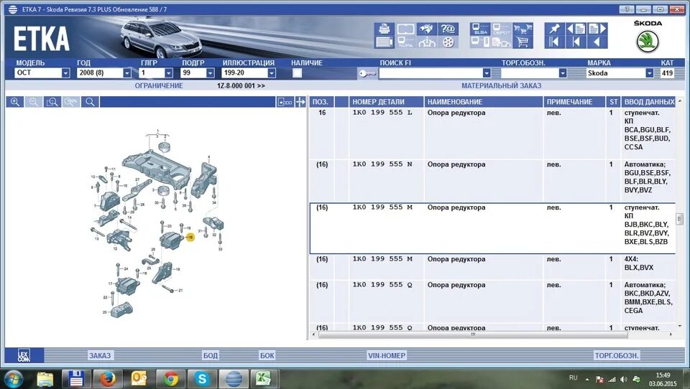
Task: Open Firefox from the Windows taskbar
Action: [108, 378]
